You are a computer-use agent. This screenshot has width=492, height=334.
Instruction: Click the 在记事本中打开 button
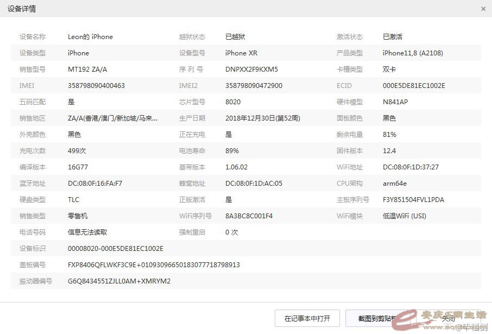pos(307,318)
